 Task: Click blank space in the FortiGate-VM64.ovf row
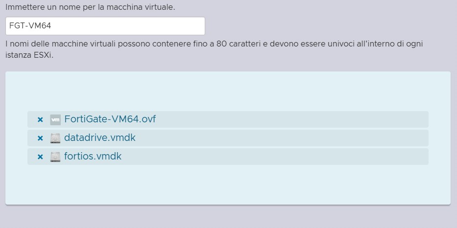(294, 119)
